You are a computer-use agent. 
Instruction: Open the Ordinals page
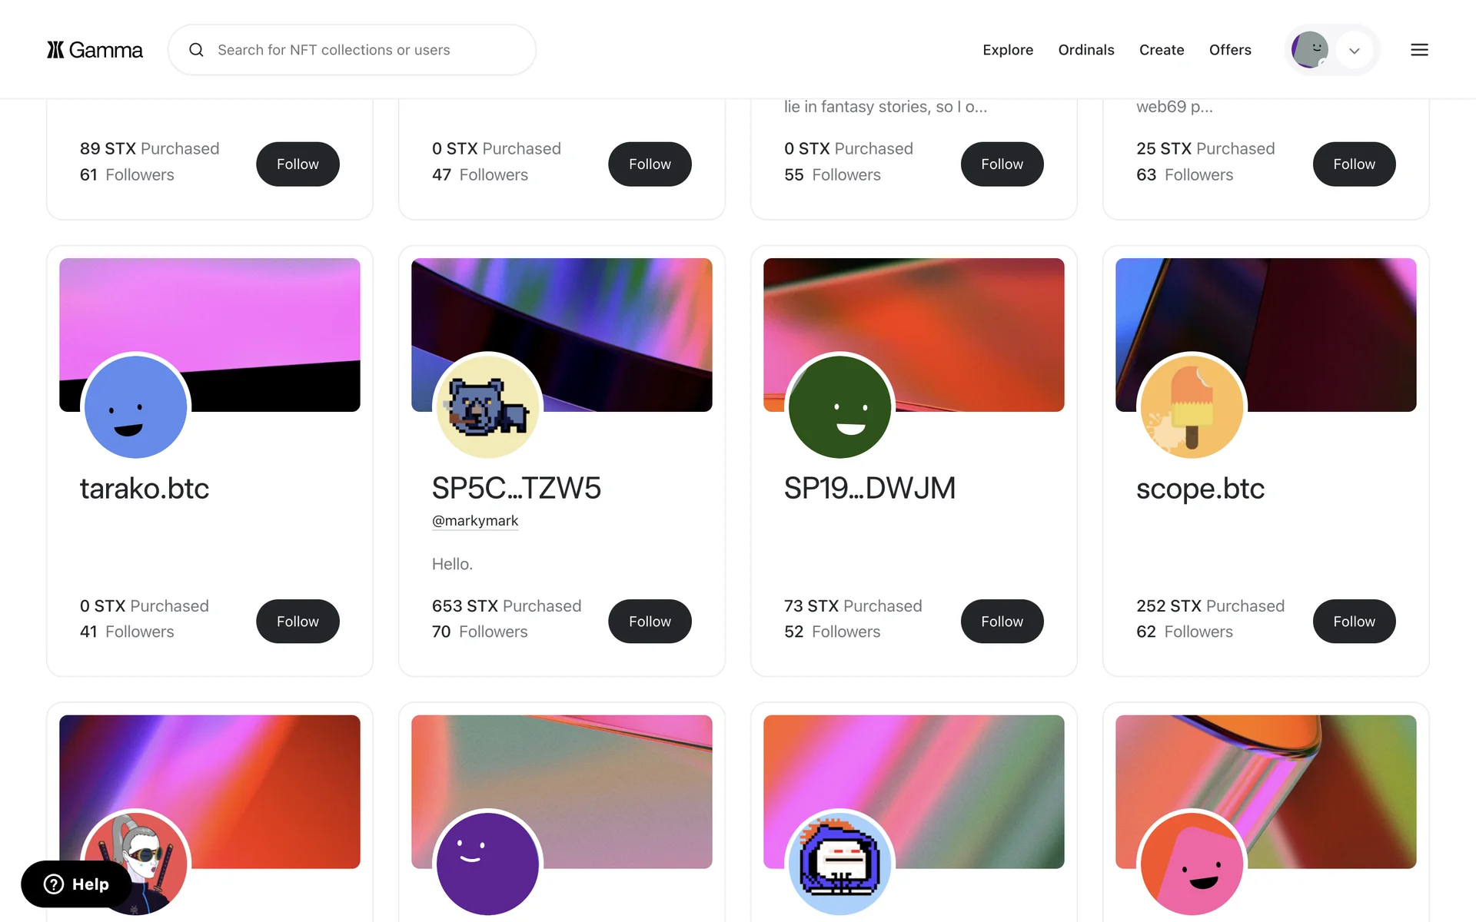pyautogui.click(x=1086, y=50)
